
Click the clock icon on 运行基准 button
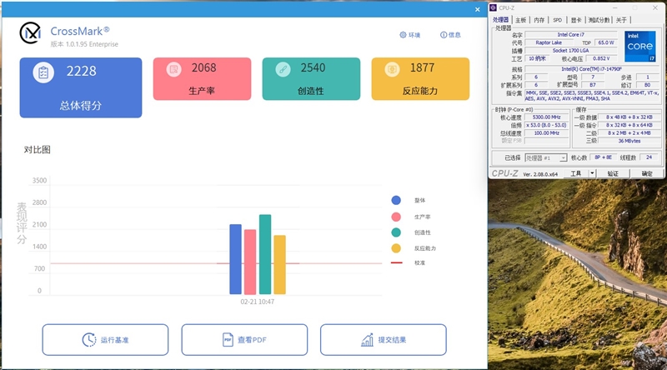point(89,340)
